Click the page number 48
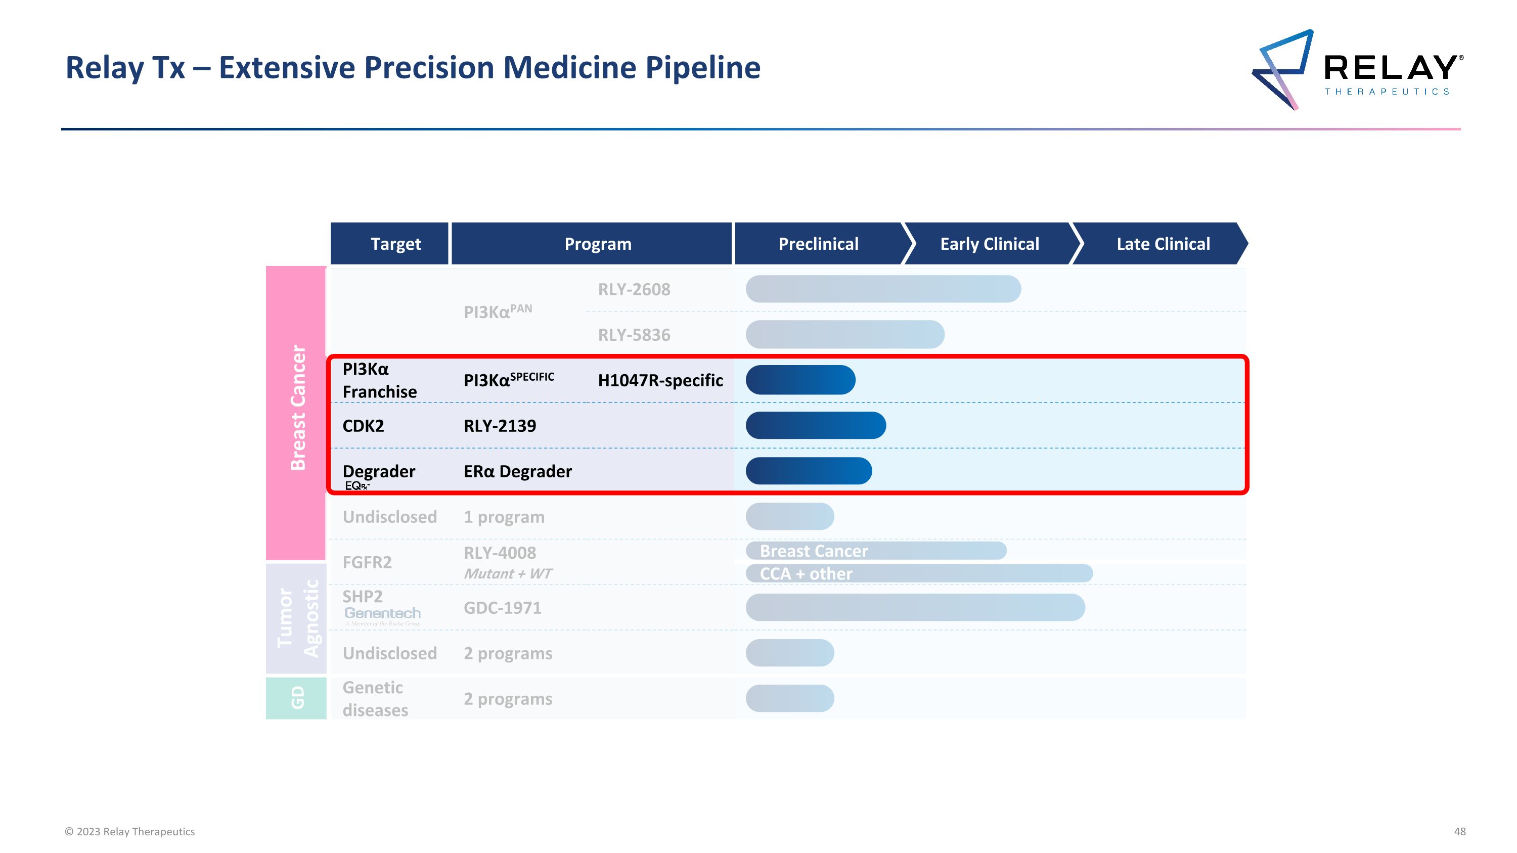 pos(1459,831)
